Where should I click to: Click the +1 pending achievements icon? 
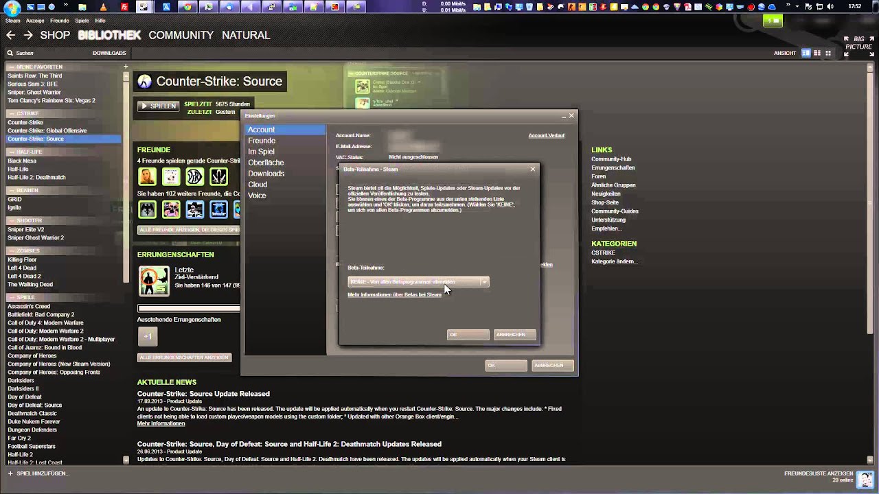point(148,336)
